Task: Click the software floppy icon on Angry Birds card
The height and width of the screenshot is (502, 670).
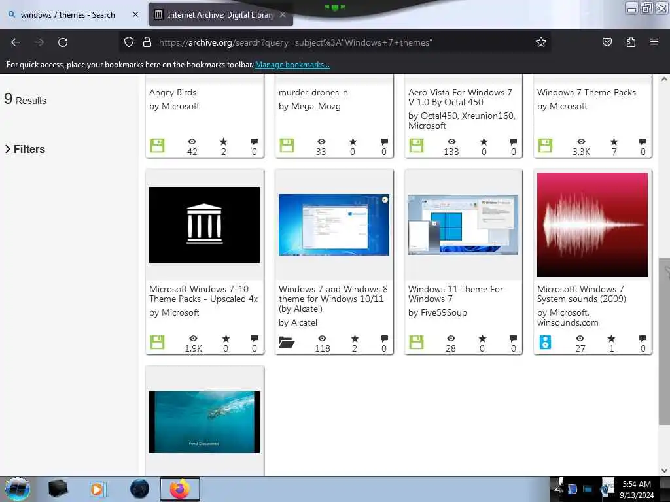Action: click(157, 146)
